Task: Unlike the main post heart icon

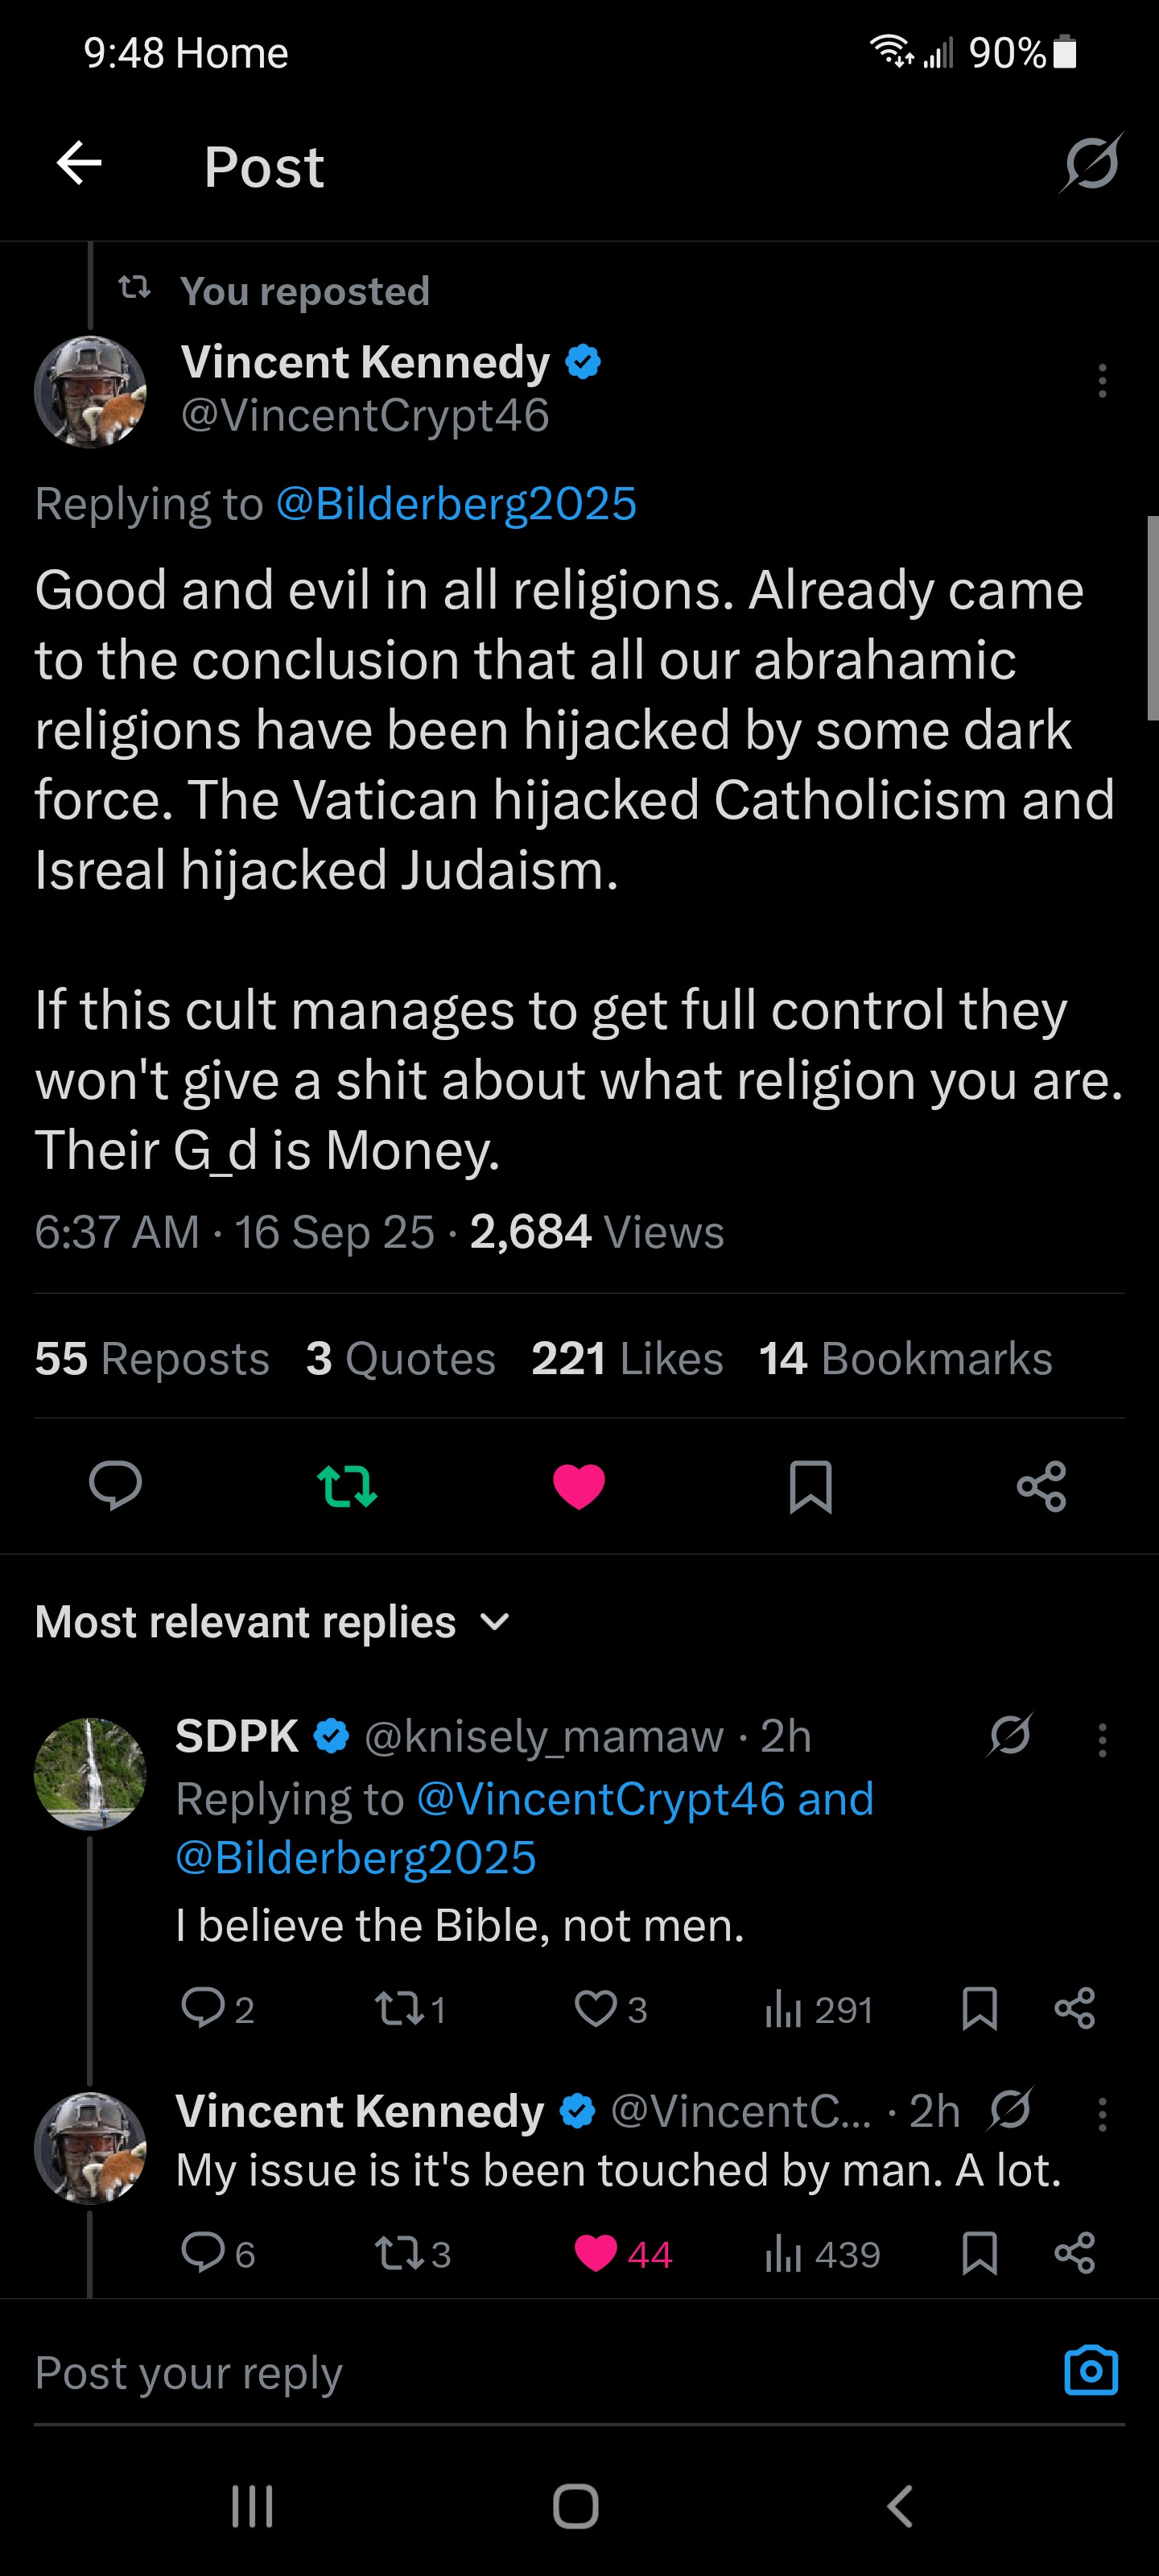Action: coord(579,1486)
